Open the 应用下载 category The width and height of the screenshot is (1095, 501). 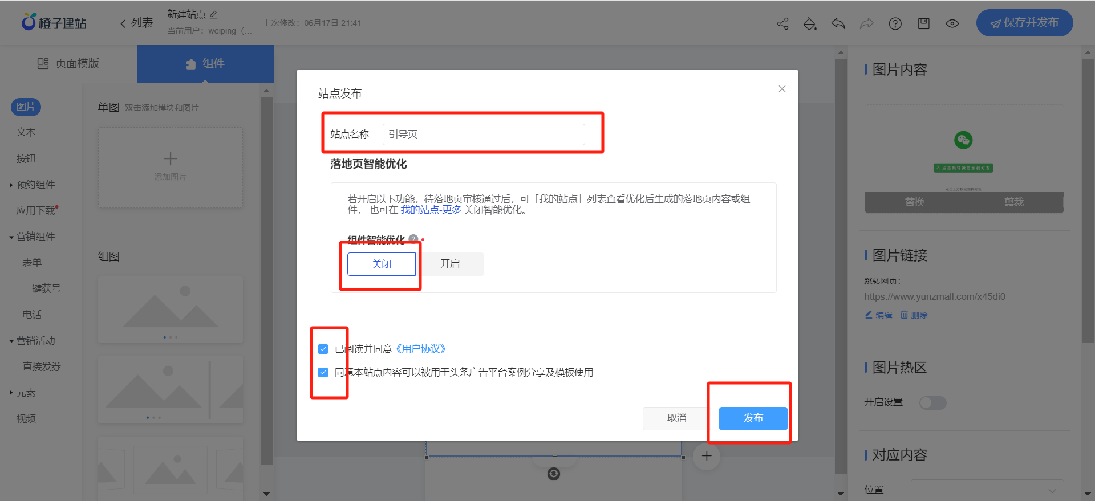coord(36,210)
